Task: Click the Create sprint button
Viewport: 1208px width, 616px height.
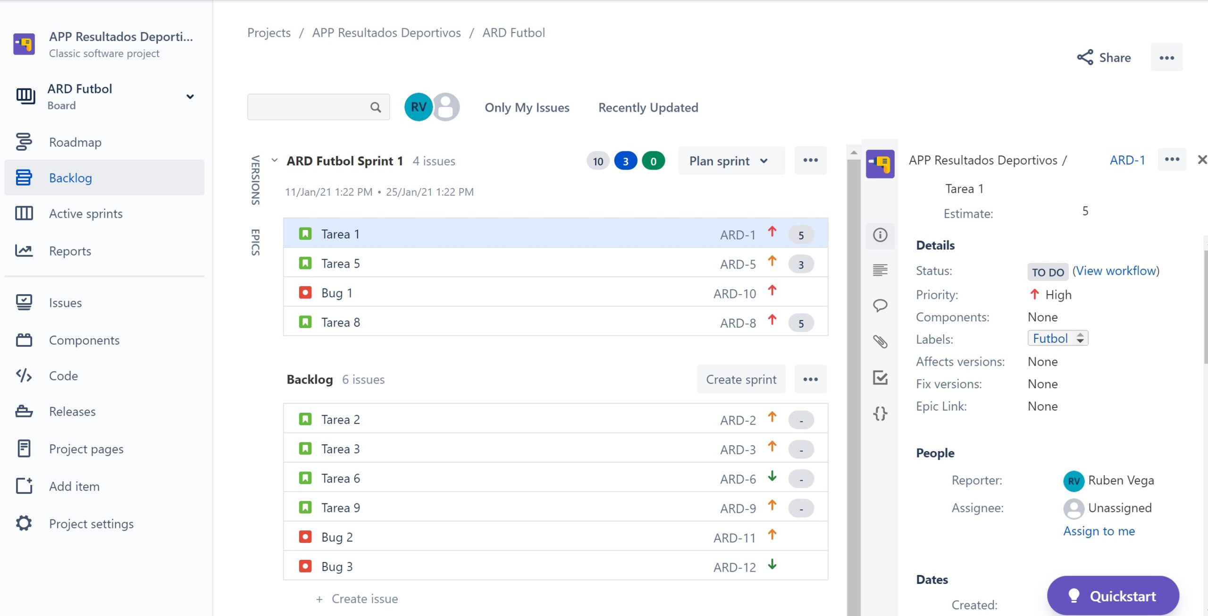Action: 741,379
